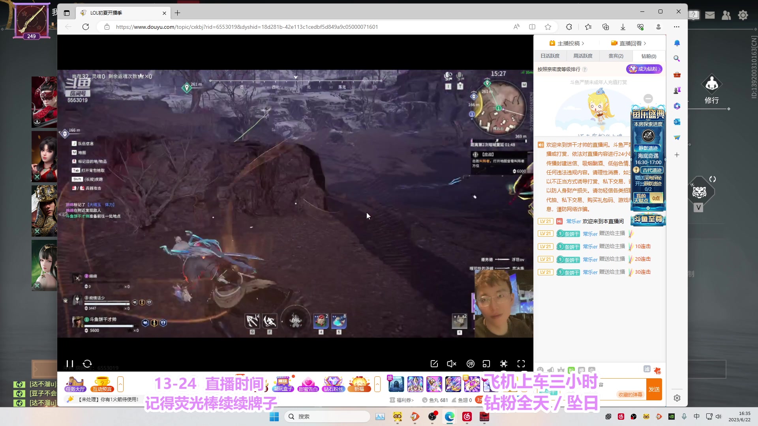
Task: Open Edge settings and more menu
Action: 677,27
